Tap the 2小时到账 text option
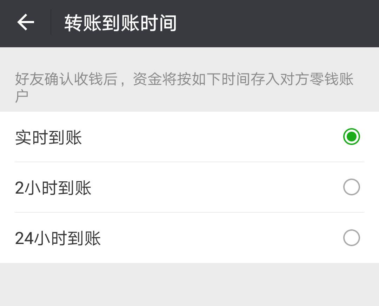 click(53, 187)
